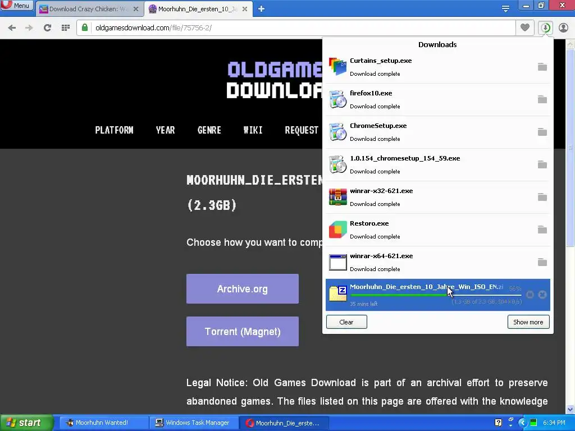575x431 pixels.
Task: Open winrar-x32-621.exe download entry
Action: [x=438, y=197]
